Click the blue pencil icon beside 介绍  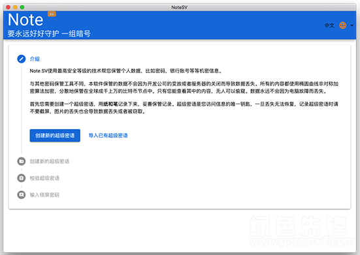pyautogui.click(x=22, y=59)
